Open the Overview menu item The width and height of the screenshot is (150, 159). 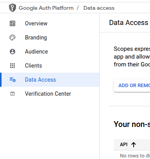(x=50, y=23)
